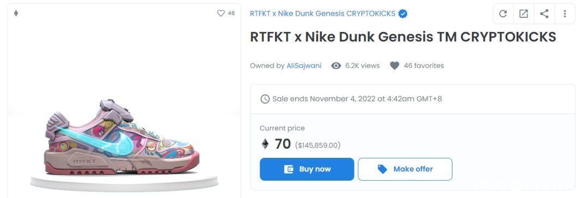Click the $145,859.00 dollar price text
The height and width of the screenshot is (198, 588).
(317, 145)
